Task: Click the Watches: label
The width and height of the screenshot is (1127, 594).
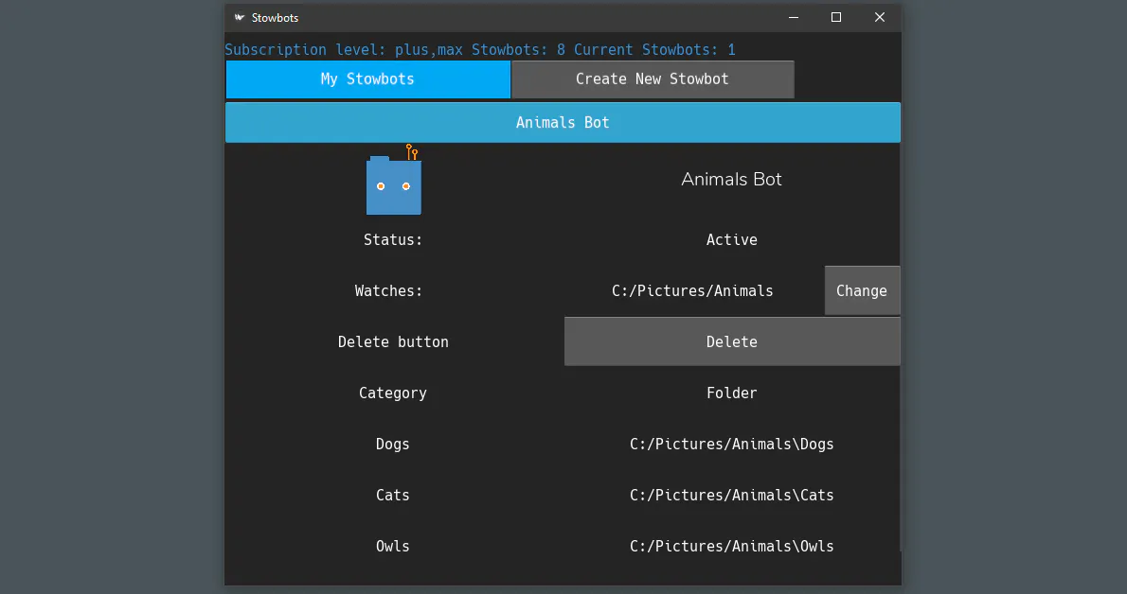Action: [388, 291]
